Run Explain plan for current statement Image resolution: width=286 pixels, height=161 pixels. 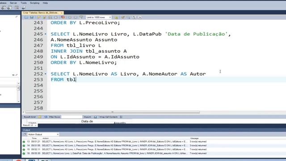pyautogui.click(x=50, y=17)
